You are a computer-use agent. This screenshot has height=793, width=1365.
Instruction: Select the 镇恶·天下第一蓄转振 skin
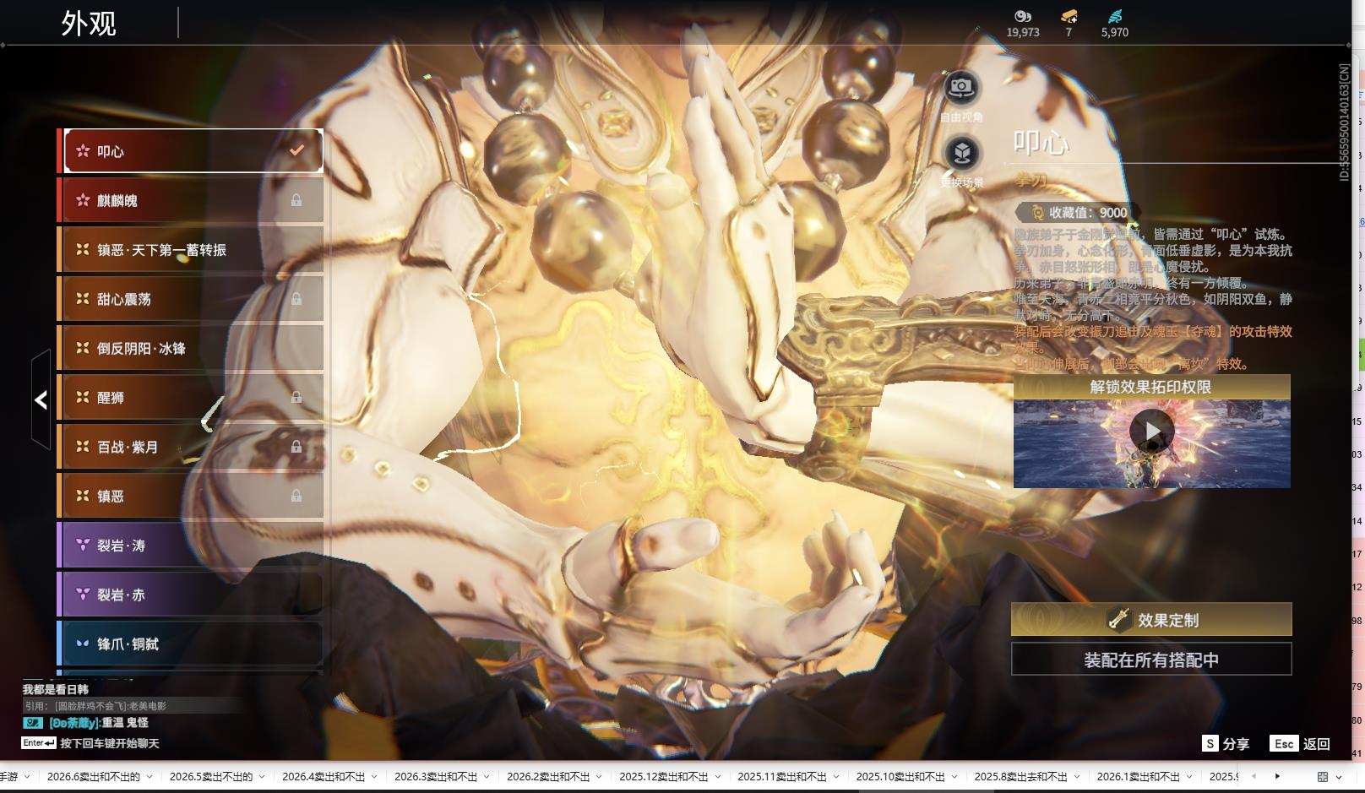(191, 249)
